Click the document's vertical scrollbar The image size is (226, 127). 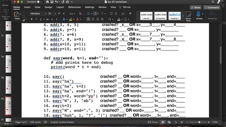(220, 55)
